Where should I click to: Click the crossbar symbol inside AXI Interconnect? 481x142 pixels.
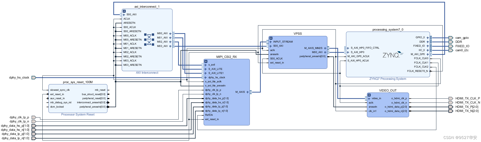(x=149, y=40)
